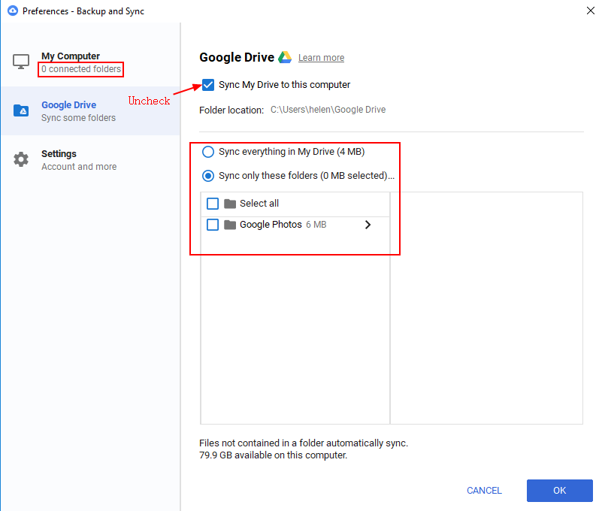
Task: Uncheck Sync My Drive to this computer
Action: click(208, 85)
